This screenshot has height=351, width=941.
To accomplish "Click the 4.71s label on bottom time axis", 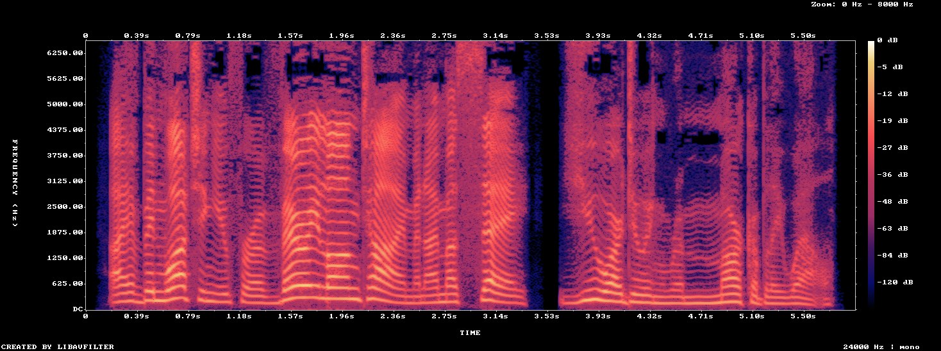I will pyautogui.click(x=701, y=316).
